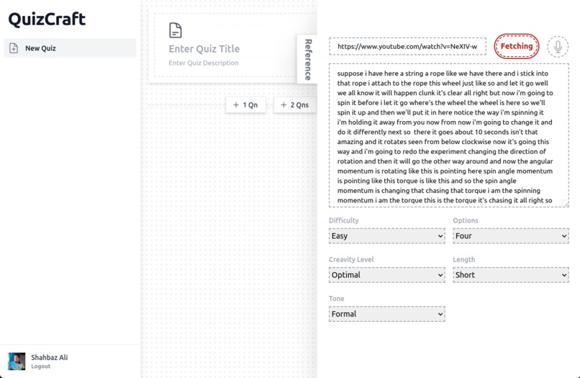Click the transcript textarea resize handle
The width and height of the screenshot is (580, 378).
tap(565, 203)
